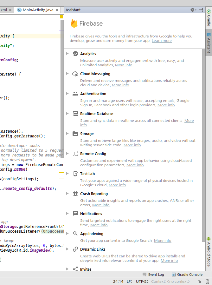This screenshot has height=285, width=212.
Task: Expand the Invites section
Action: (67, 269)
